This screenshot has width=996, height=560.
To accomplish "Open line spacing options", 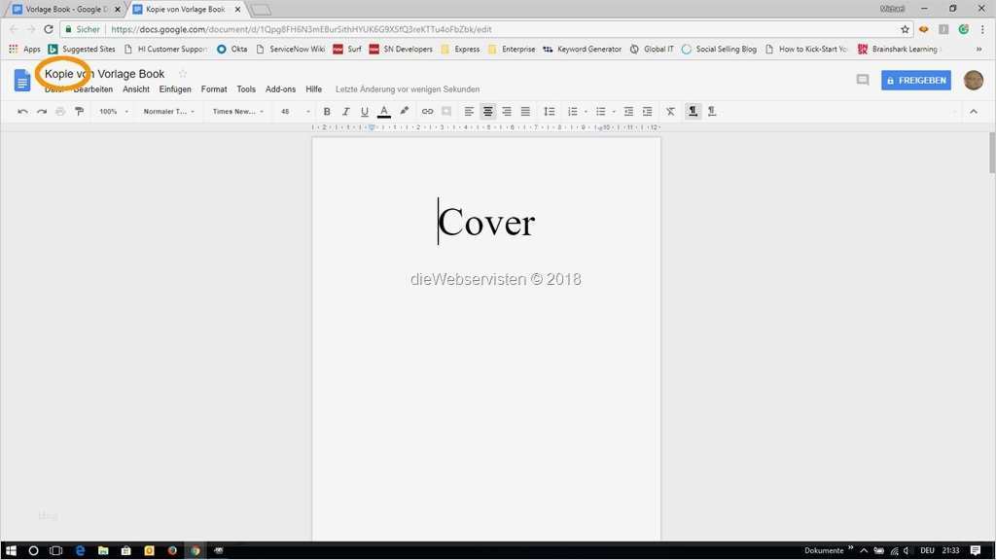I will [550, 112].
